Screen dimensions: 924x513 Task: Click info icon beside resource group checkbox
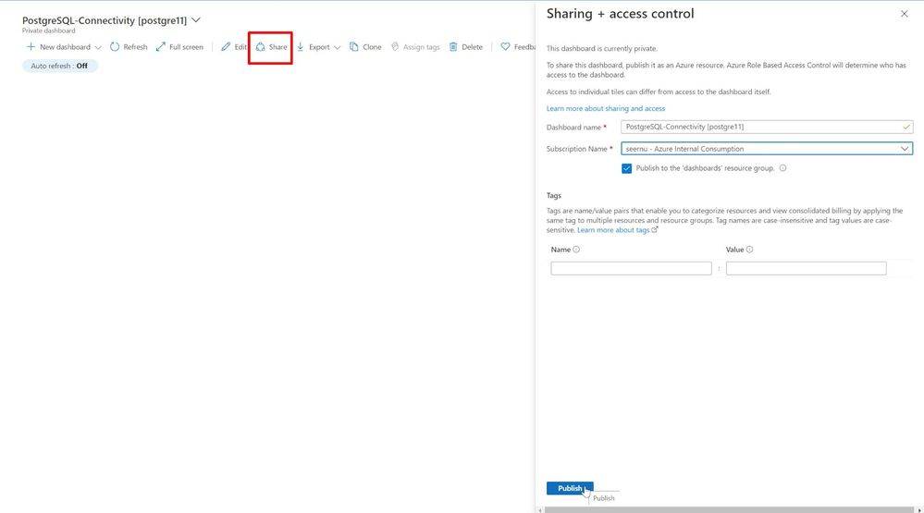(x=782, y=168)
